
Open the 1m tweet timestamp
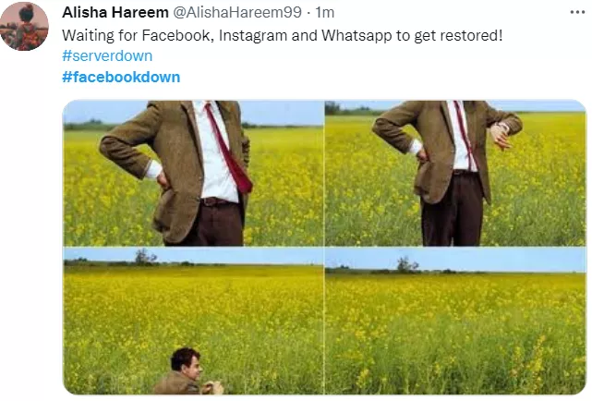pyautogui.click(x=325, y=12)
